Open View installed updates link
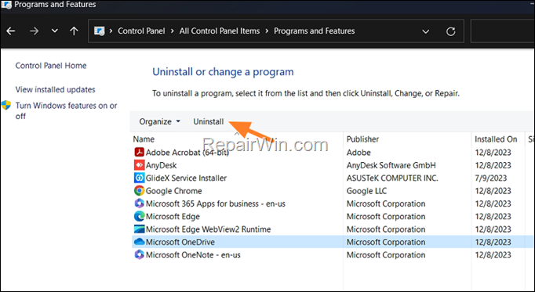The width and height of the screenshot is (535, 292). pyautogui.click(x=55, y=89)
